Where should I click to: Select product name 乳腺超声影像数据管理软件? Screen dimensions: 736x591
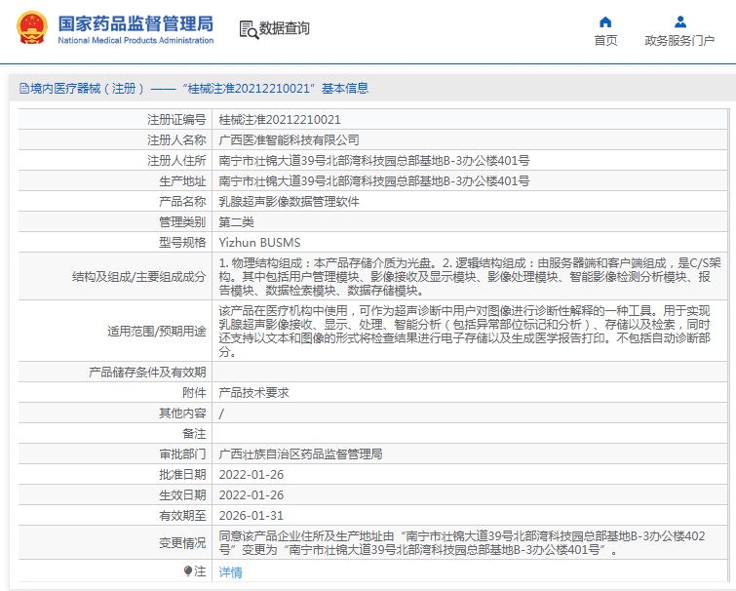pyautogui.click(x=290, y=201)
